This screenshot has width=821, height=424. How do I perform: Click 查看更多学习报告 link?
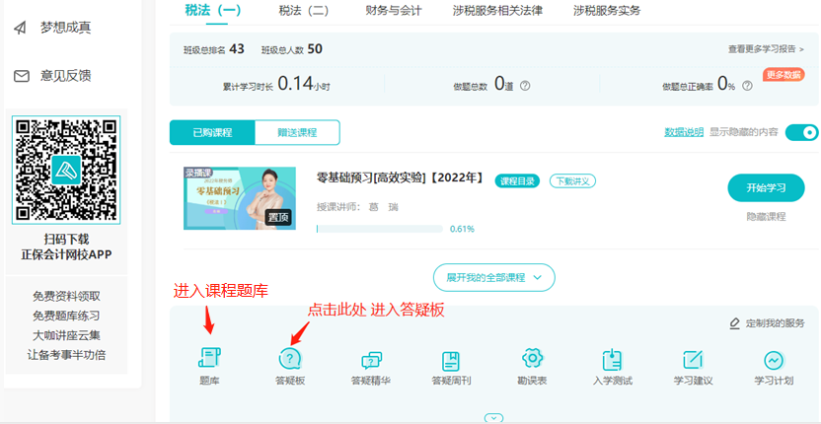(x=766, y=48)
